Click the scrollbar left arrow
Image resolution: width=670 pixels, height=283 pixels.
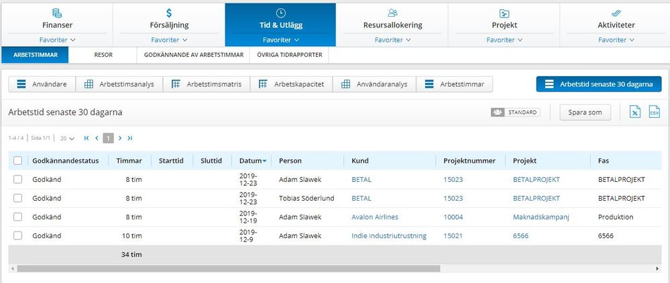pos(12,268)
